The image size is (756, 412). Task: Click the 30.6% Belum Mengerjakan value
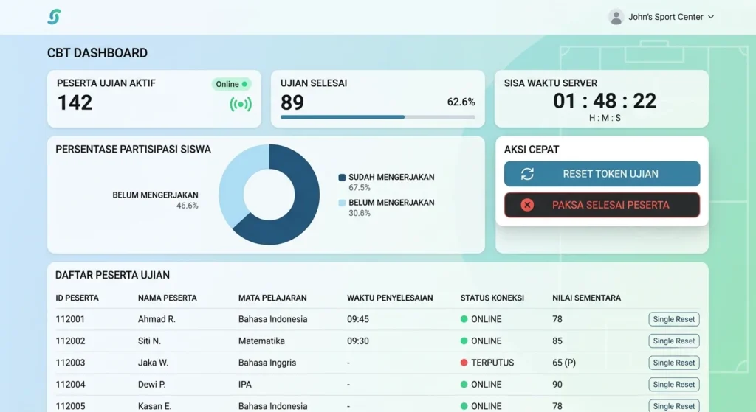pos(360,213)
